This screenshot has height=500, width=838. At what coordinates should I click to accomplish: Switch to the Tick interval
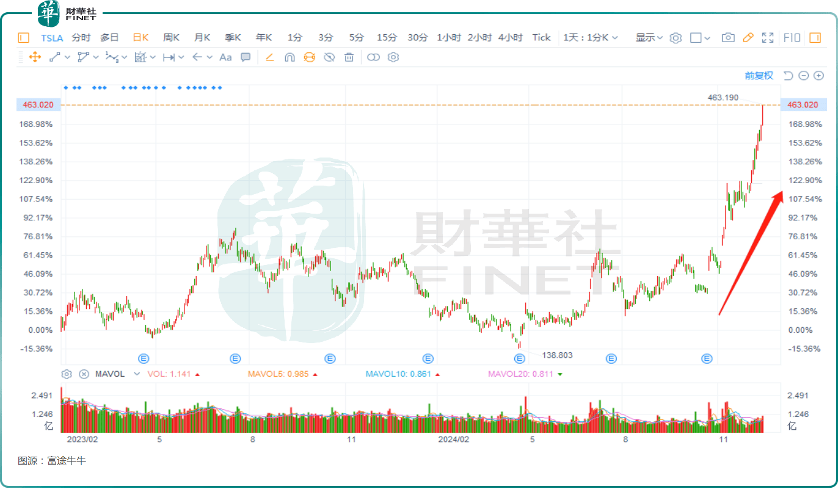pos(542,38)
